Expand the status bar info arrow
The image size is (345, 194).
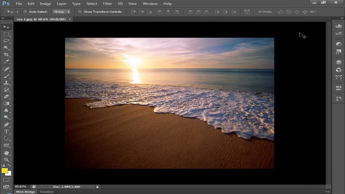(98, 187)
